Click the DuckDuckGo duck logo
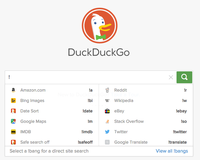The image size is (200, 160). (x=100, y=26)
